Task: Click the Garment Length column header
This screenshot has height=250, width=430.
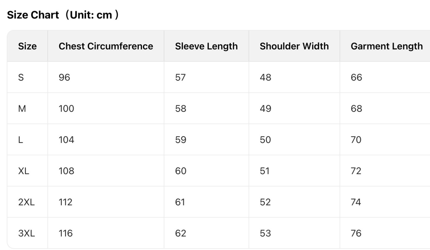Action: [387, 46]
